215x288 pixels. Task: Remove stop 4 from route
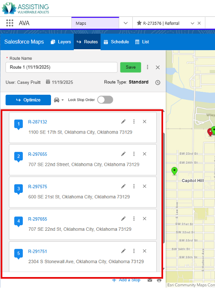click(x=145, y=219)
